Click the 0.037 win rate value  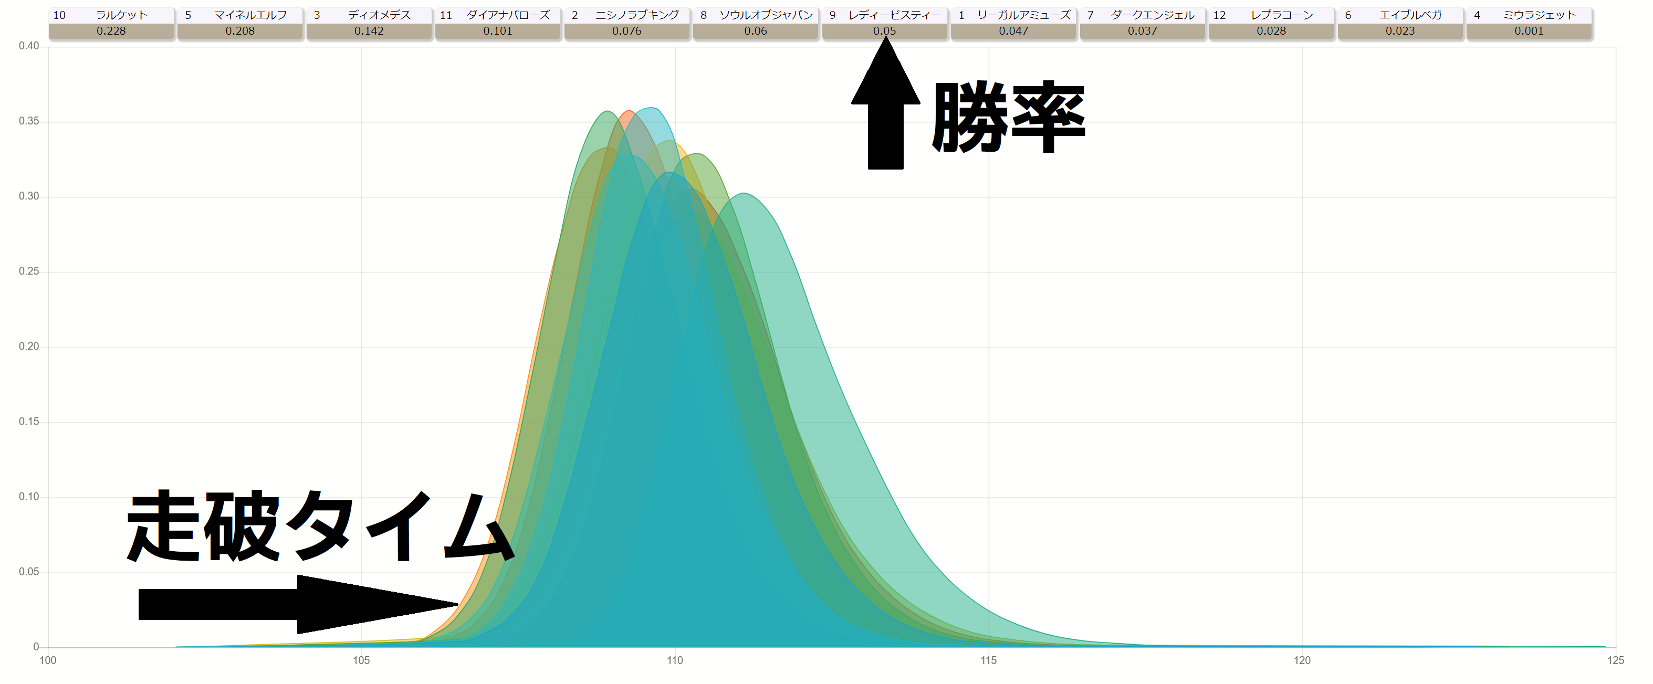pos(1142,31)
